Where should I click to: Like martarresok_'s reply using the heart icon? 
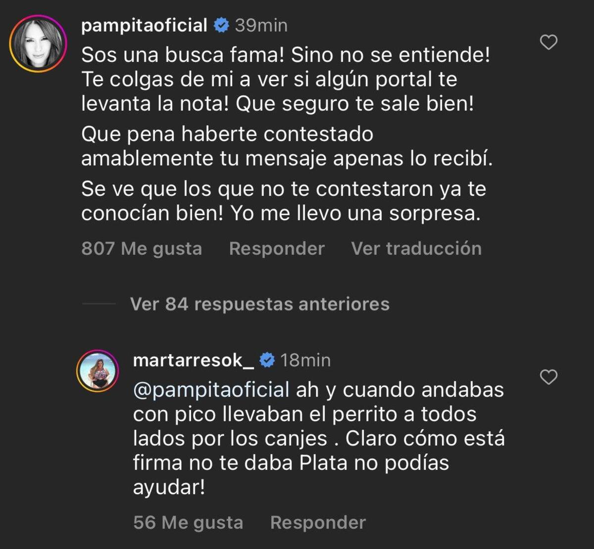tap(549, 378)
